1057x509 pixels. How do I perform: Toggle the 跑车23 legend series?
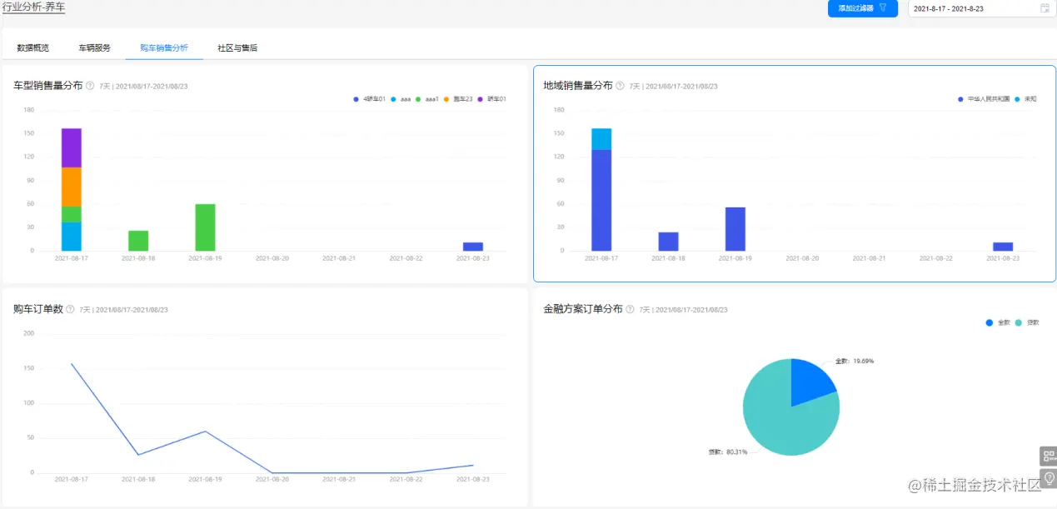pyautogui.click(x=458, y=99)
